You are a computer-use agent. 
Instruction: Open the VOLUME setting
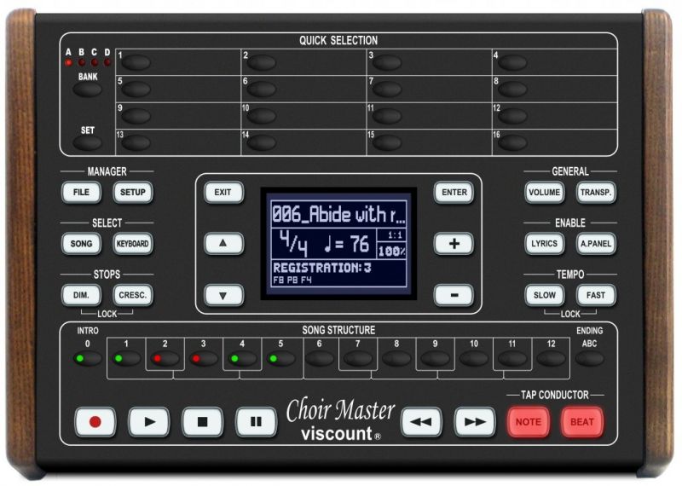[544, 192]
